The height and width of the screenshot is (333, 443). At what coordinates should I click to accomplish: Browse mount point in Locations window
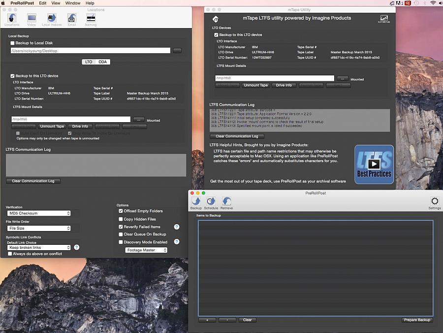(138, 120)
